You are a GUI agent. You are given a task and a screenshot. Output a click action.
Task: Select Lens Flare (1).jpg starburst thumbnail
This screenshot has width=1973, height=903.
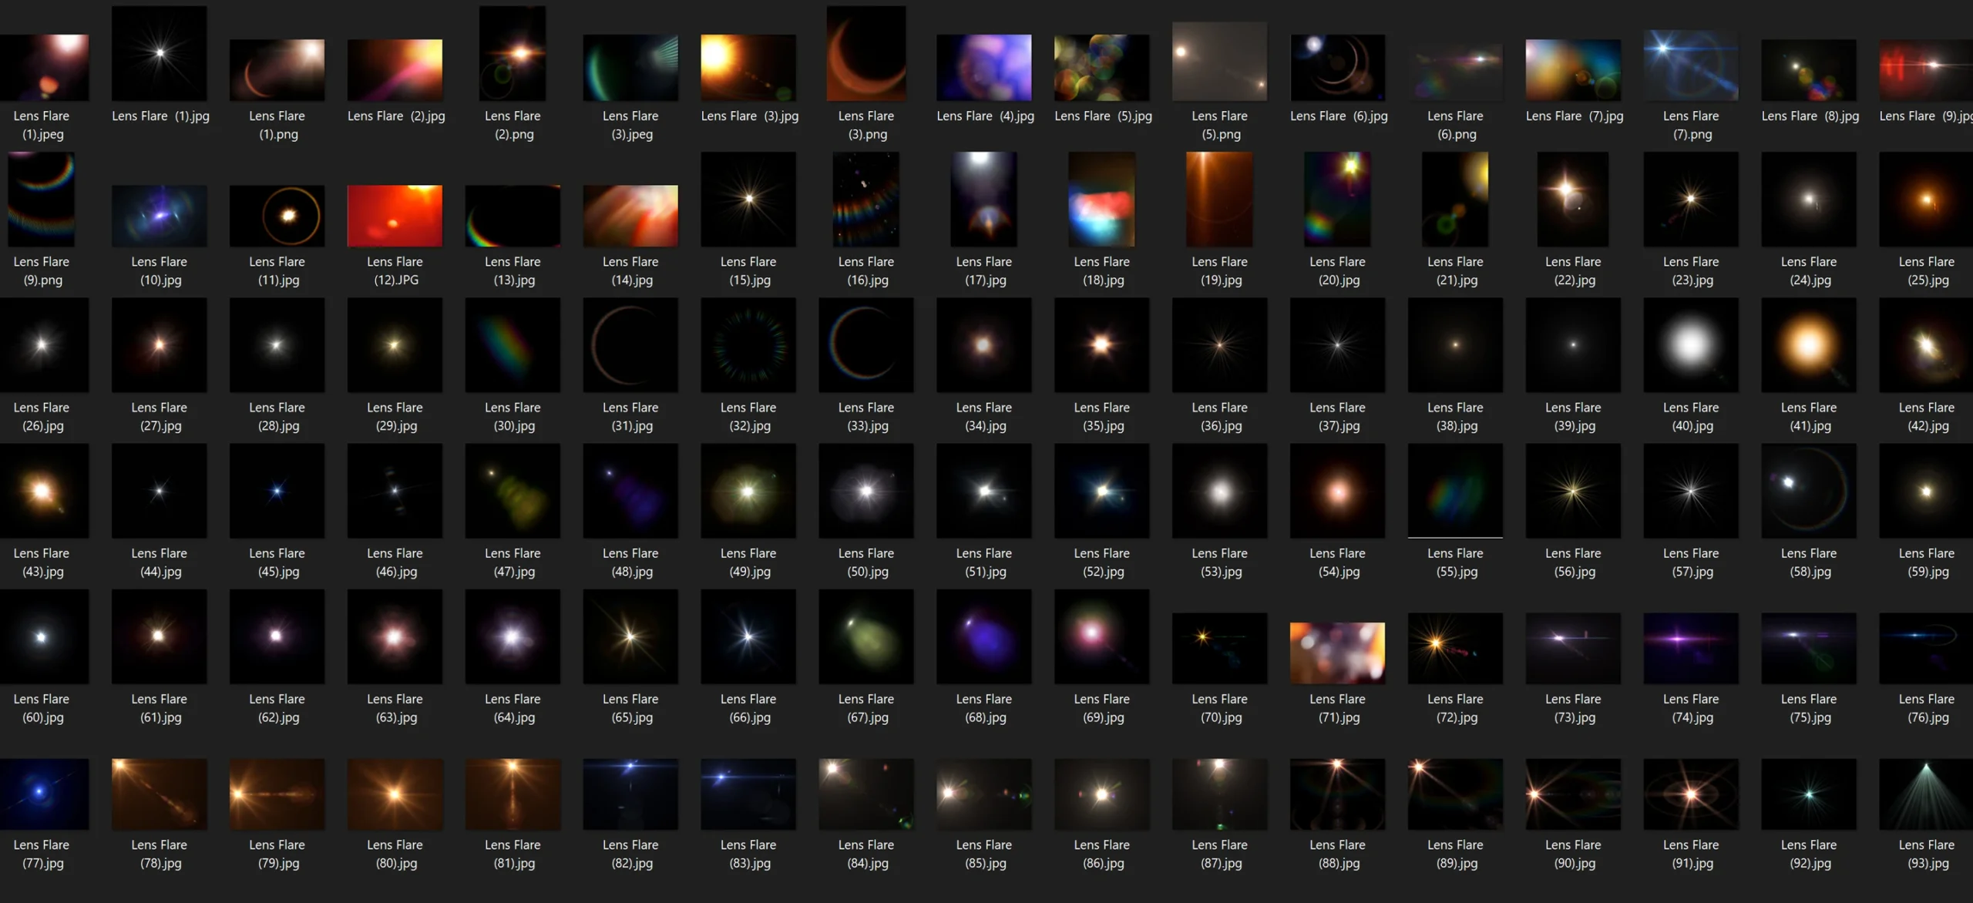[x=159, y=53]
